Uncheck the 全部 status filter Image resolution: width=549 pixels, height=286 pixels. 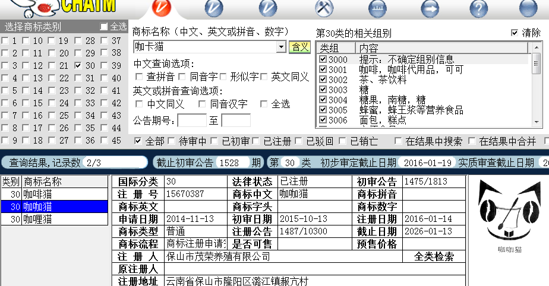click(x=138, y=141)
